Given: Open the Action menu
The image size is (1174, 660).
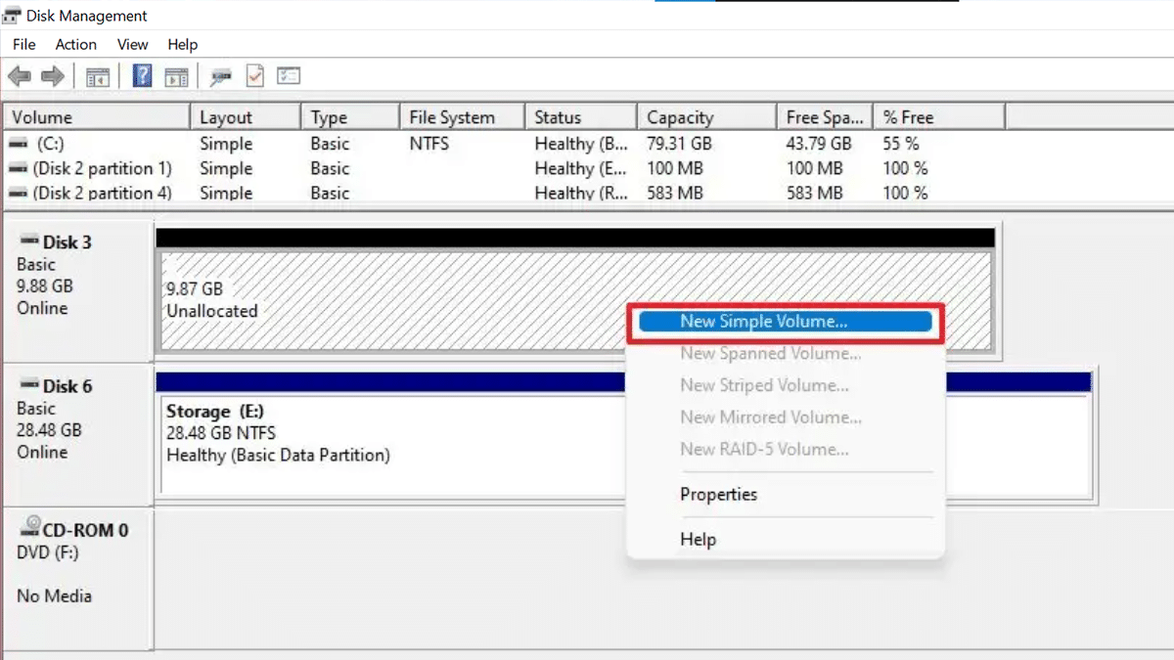Looking at the screenshot, I should pyautogui.click(x=75, y=44).
